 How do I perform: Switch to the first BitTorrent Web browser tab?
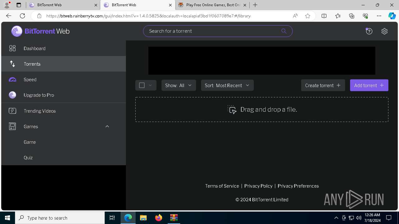(63, 5)
